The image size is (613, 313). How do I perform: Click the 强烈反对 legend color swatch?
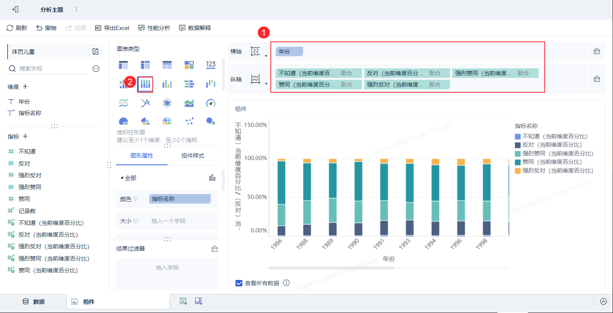(518, 171)
